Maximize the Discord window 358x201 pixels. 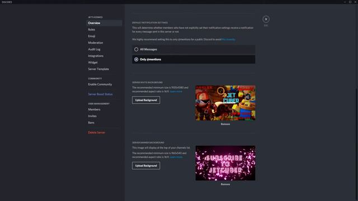350,2
